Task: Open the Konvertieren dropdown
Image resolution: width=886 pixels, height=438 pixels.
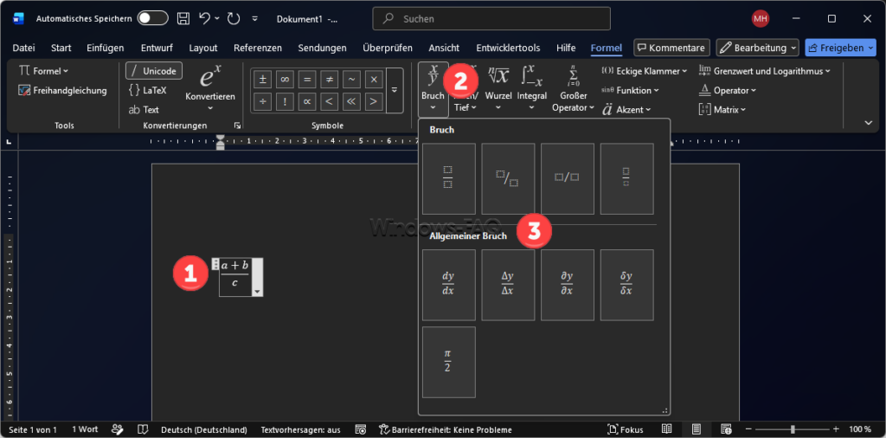Action: pos(210,89)
